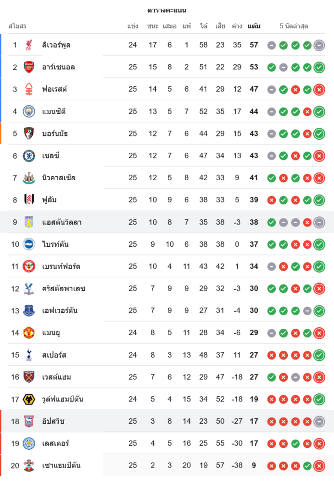Viewport: 334px width, 482px height.
Task: Click Ipswich's circled latest result icon
Action: (319, 421)
